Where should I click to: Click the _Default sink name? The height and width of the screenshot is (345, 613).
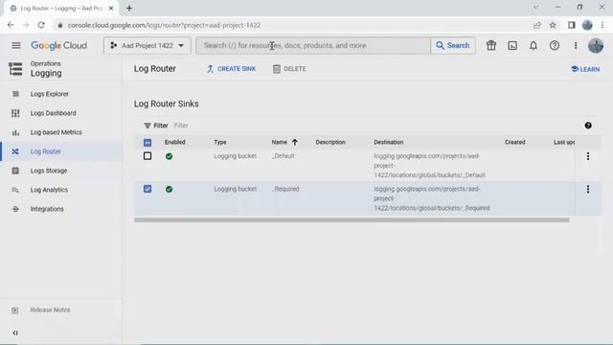point(284,155)
